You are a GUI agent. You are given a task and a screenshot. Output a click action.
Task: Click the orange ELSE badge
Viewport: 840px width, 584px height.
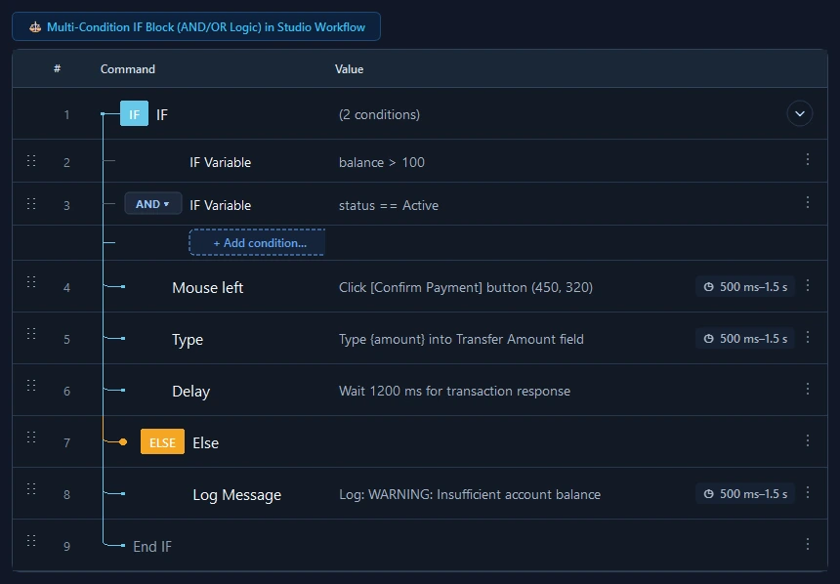coord(162,442)
